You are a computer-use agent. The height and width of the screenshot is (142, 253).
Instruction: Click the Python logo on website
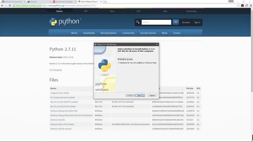[65, 22]
